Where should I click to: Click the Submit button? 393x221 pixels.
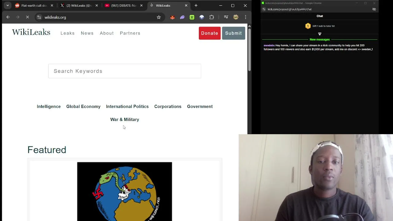(x=233, y=33)
